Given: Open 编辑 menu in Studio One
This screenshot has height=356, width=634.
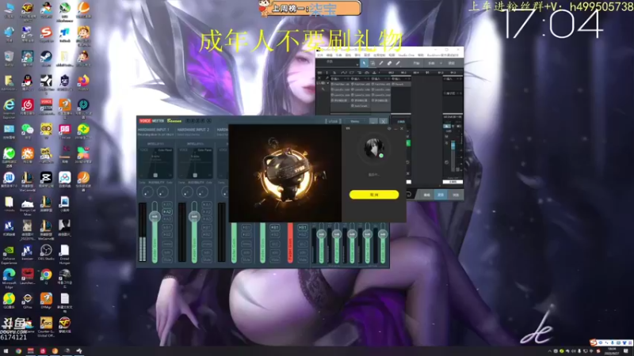Looking at the screenshot, I should point(330,55).
